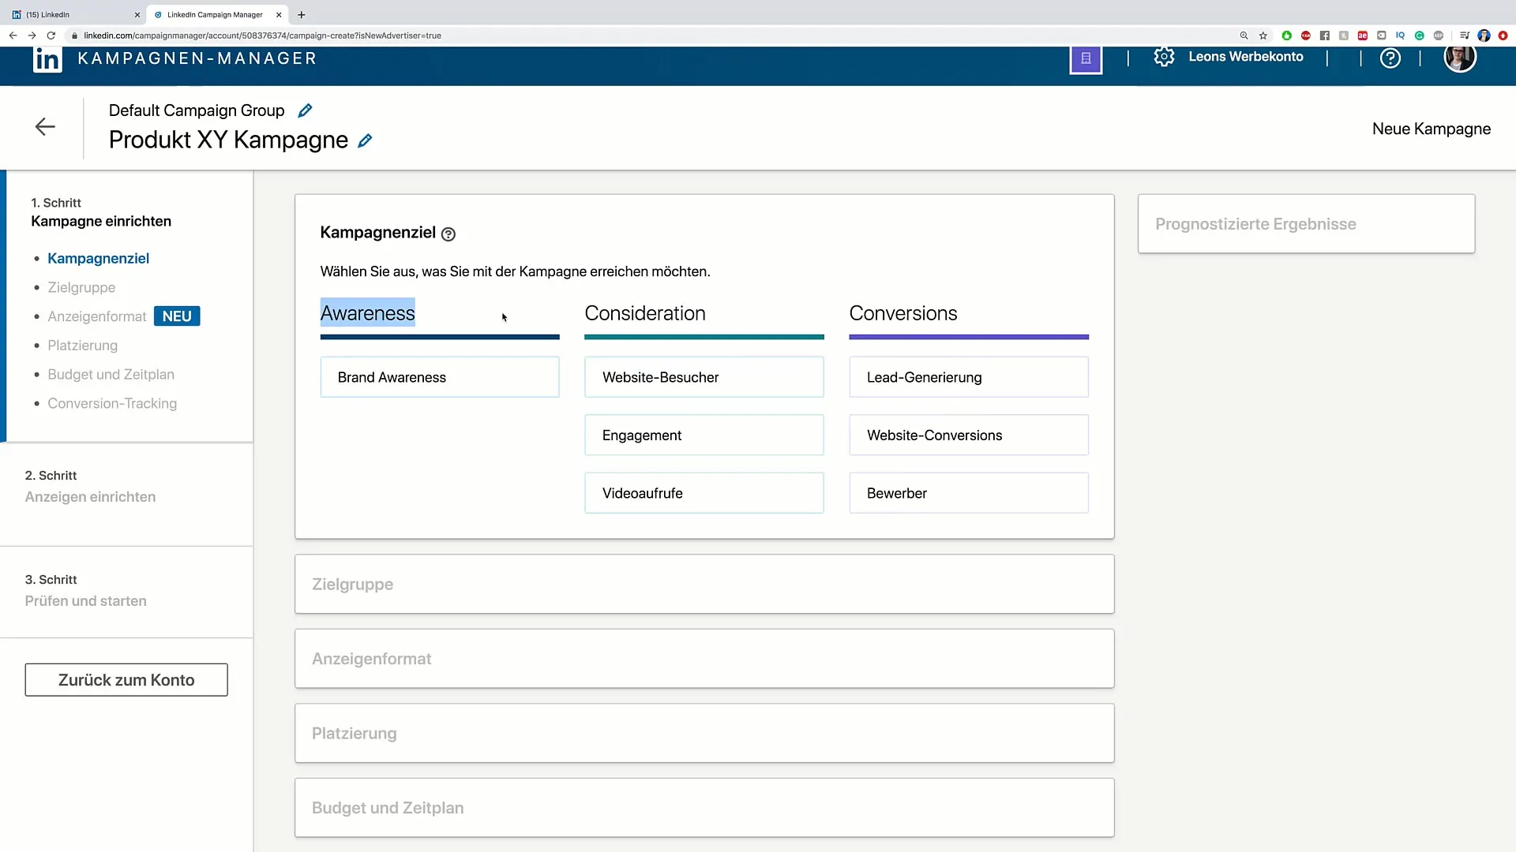Edit Produkt XY Kampagne name pencil
The height and width of the screenshot is (852, 1516).
365,140
